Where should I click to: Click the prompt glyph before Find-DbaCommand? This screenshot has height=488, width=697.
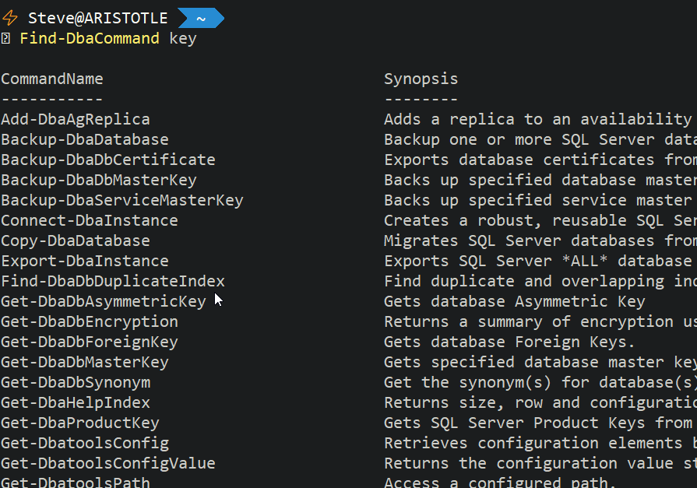[5, 38]
